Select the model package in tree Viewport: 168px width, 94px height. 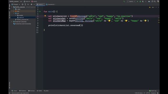click(20, 15)
